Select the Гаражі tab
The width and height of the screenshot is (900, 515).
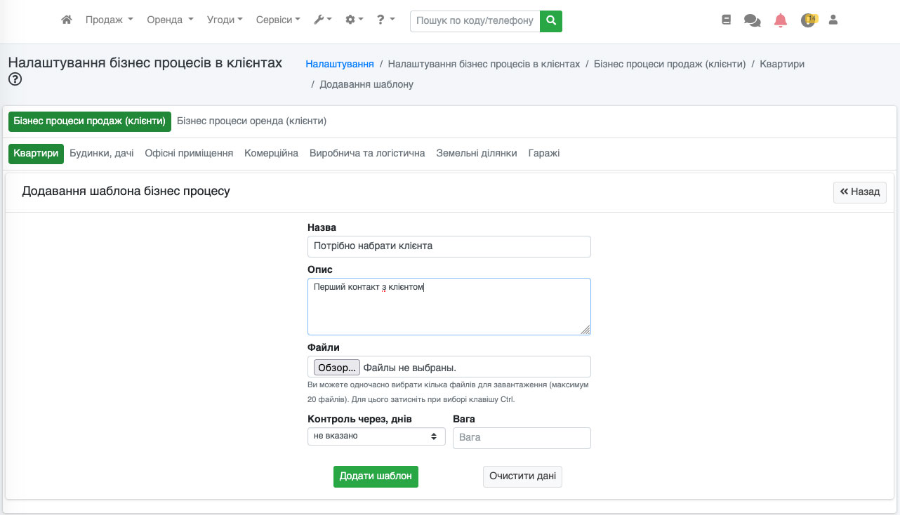pos(543,153)
